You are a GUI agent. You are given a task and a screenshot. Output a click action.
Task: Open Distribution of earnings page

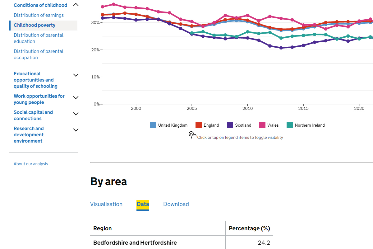click(39, 15)
